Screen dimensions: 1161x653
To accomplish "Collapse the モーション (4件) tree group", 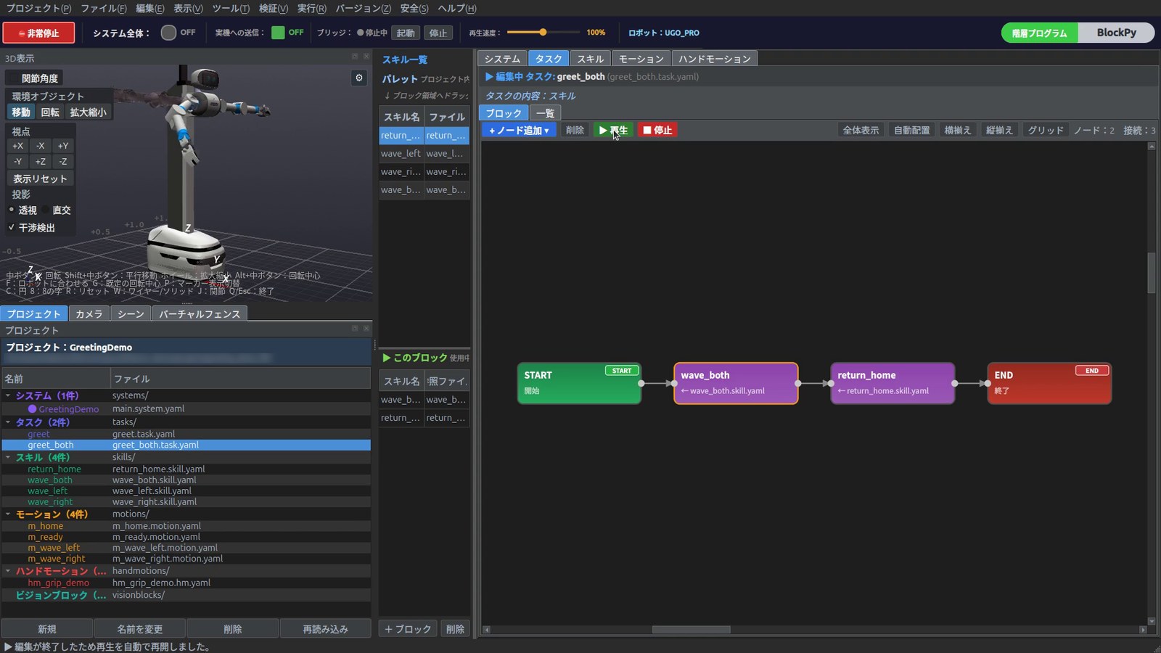I will pyautogui.click(x=8, y=514).
